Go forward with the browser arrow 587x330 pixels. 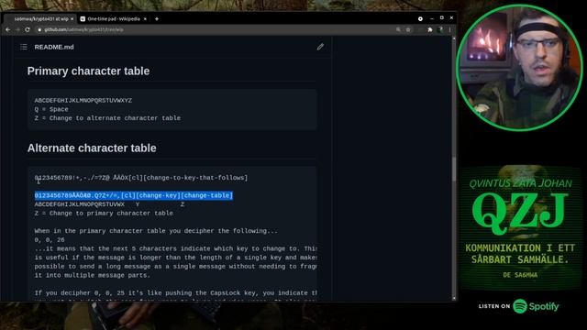click(17, 29)
